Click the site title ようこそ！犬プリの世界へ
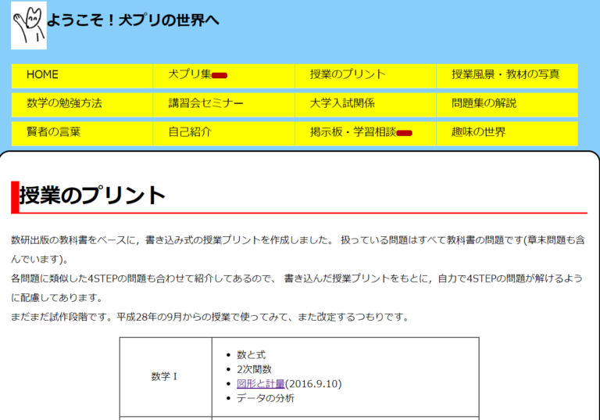The height and width of the screenshot is (420, 600). point(133,20)
